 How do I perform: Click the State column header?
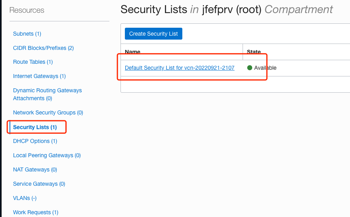tap(254, 52)
